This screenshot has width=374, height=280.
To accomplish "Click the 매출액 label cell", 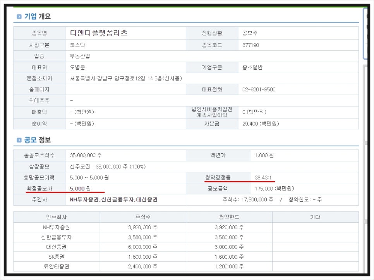I will pyautogui.click(x=39, y=112).
